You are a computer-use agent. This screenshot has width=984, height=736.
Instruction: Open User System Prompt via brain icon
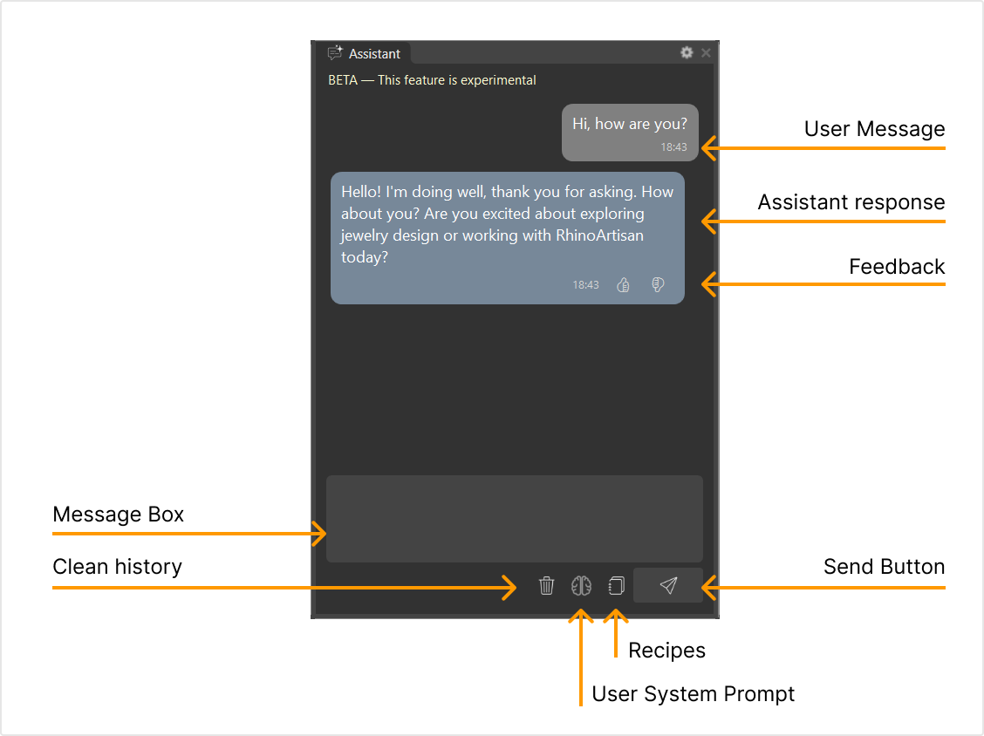point(581,586)
